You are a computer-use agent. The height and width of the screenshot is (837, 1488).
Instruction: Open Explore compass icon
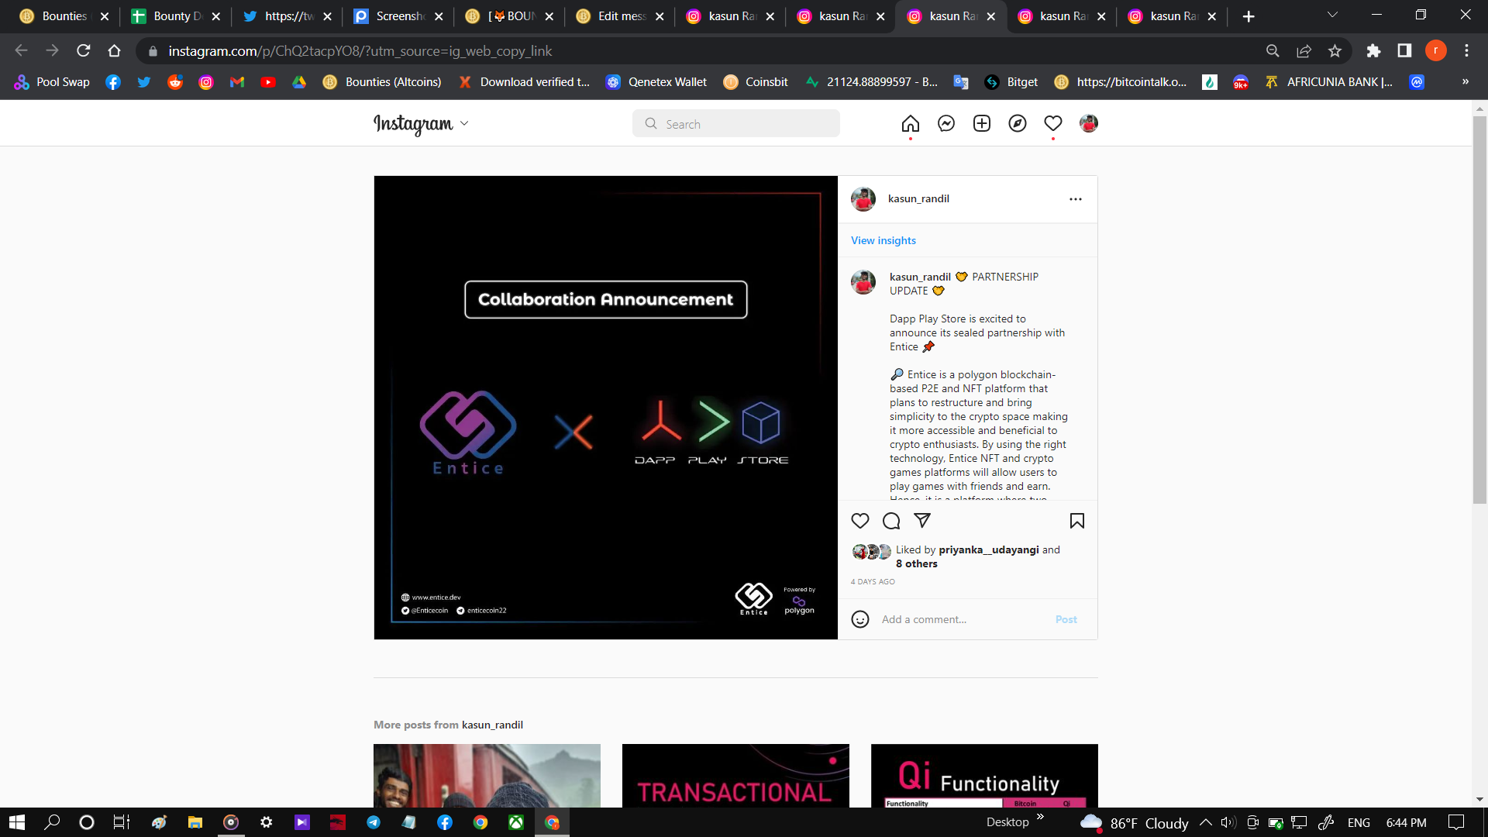(1018, 124)
